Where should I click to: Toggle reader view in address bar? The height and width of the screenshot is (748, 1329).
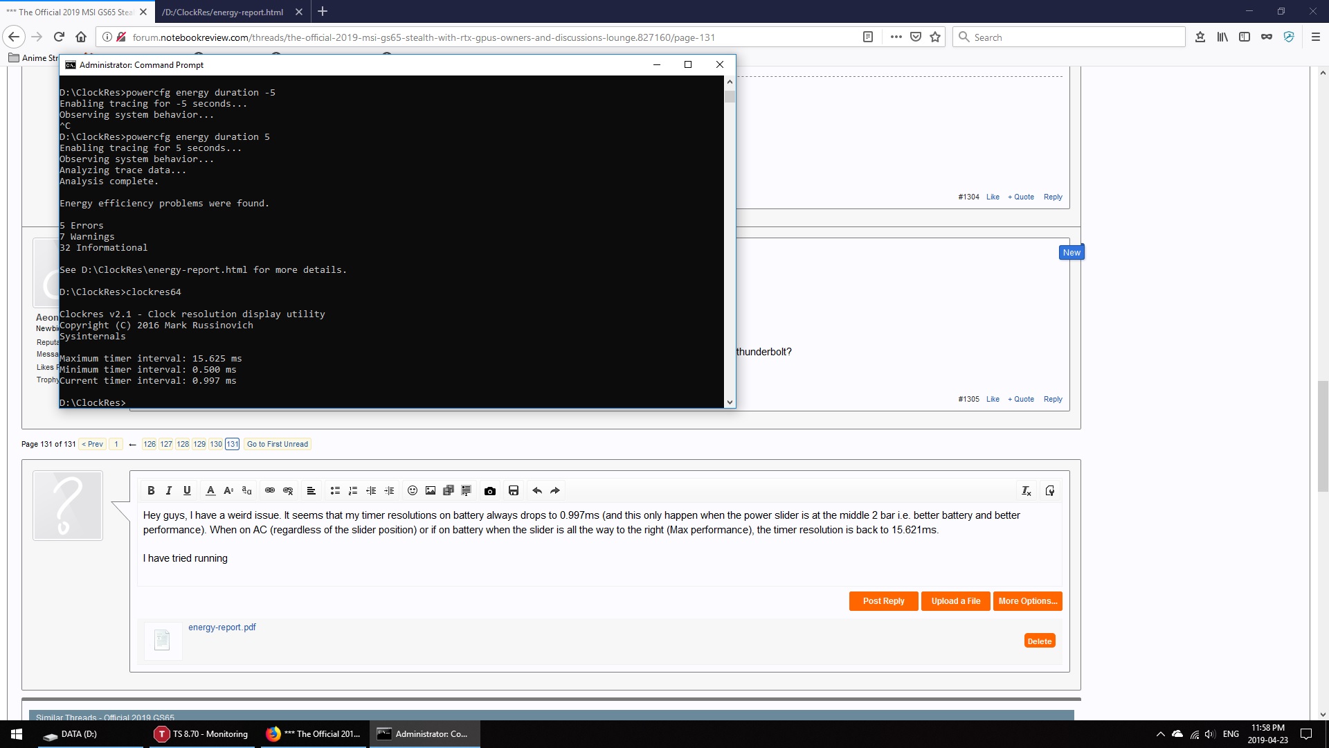pyautogui.click(x=868, y=37)
